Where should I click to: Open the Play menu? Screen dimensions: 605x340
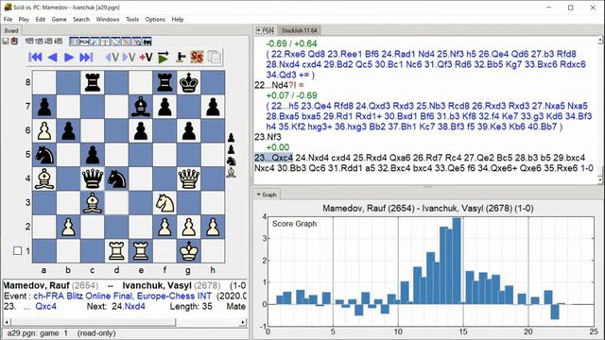point(24,19)
